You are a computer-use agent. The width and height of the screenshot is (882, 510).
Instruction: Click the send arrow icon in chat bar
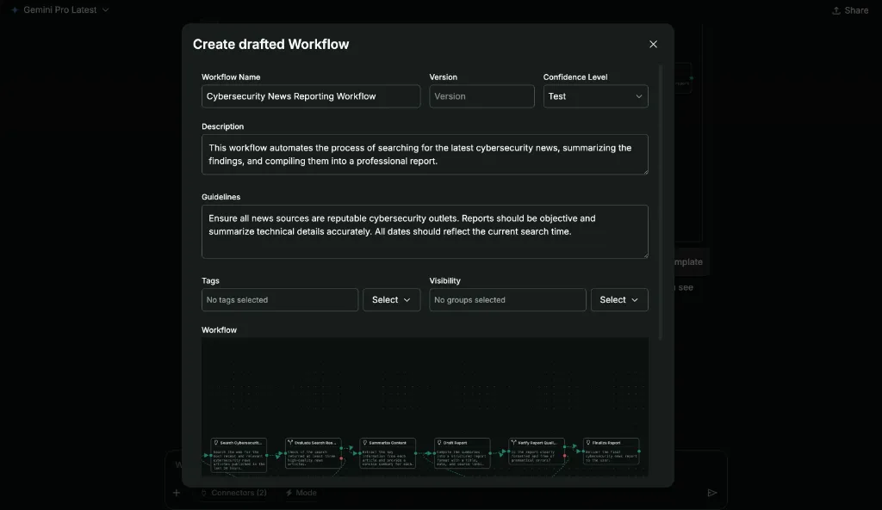[x=711, y=493]
